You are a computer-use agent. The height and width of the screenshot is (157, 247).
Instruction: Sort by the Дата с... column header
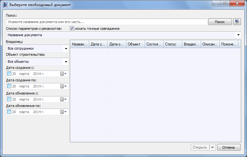tap(98, 44)
